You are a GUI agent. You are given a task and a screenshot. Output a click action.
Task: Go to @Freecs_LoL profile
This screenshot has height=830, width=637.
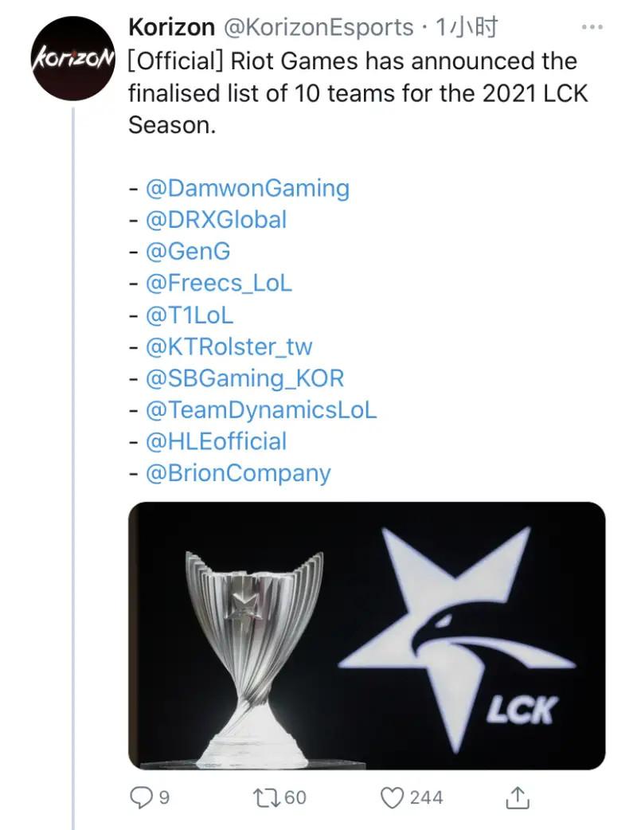tap(218, 283)
